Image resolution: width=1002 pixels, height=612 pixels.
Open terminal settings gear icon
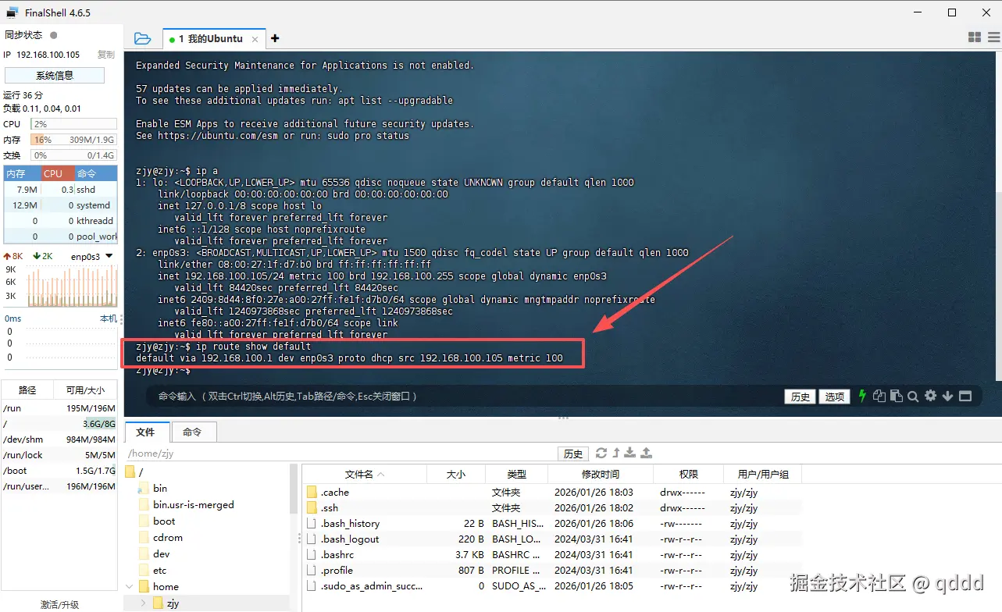click(x=930, y=396)
